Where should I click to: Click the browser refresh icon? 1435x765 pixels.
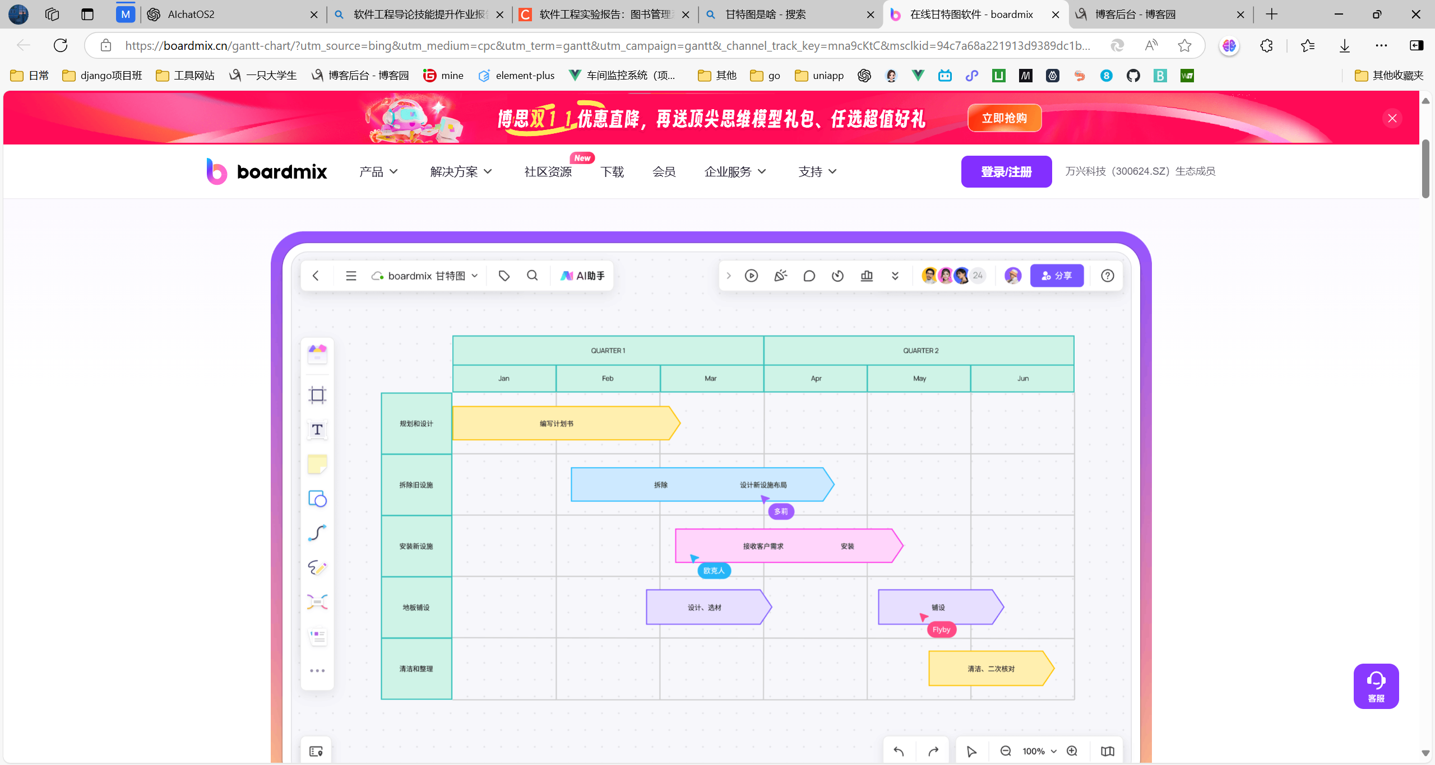61,45
